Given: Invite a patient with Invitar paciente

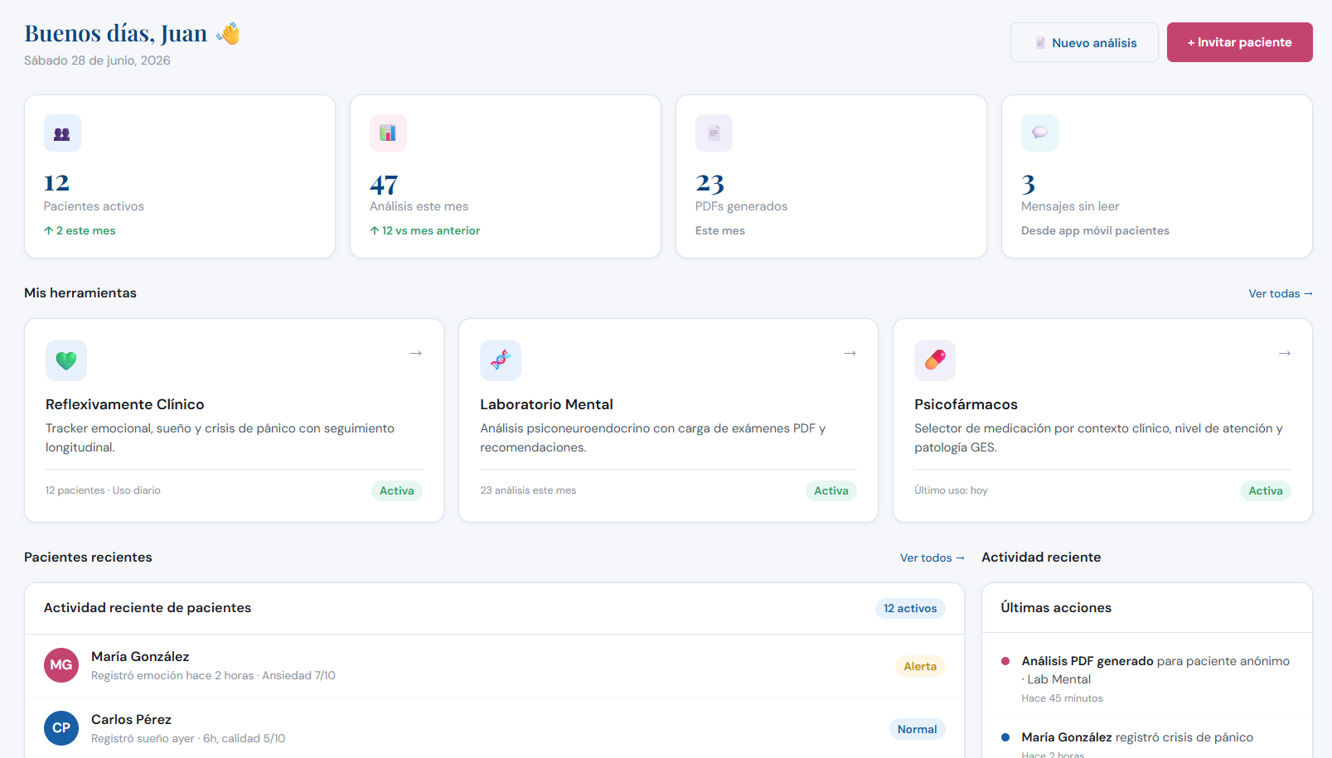Looking at the screenshot, I should [x=1240, y=42].
